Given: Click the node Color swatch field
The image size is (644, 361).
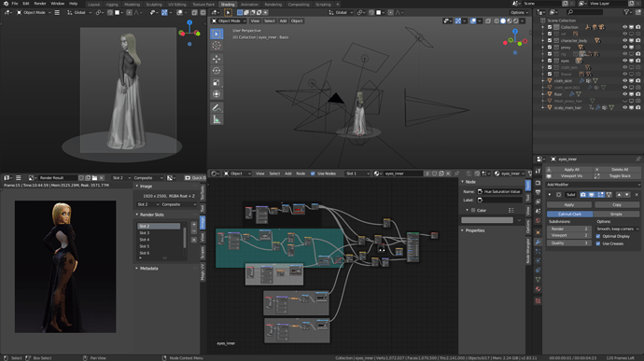Looking at the screenshot, I should 487,220.
